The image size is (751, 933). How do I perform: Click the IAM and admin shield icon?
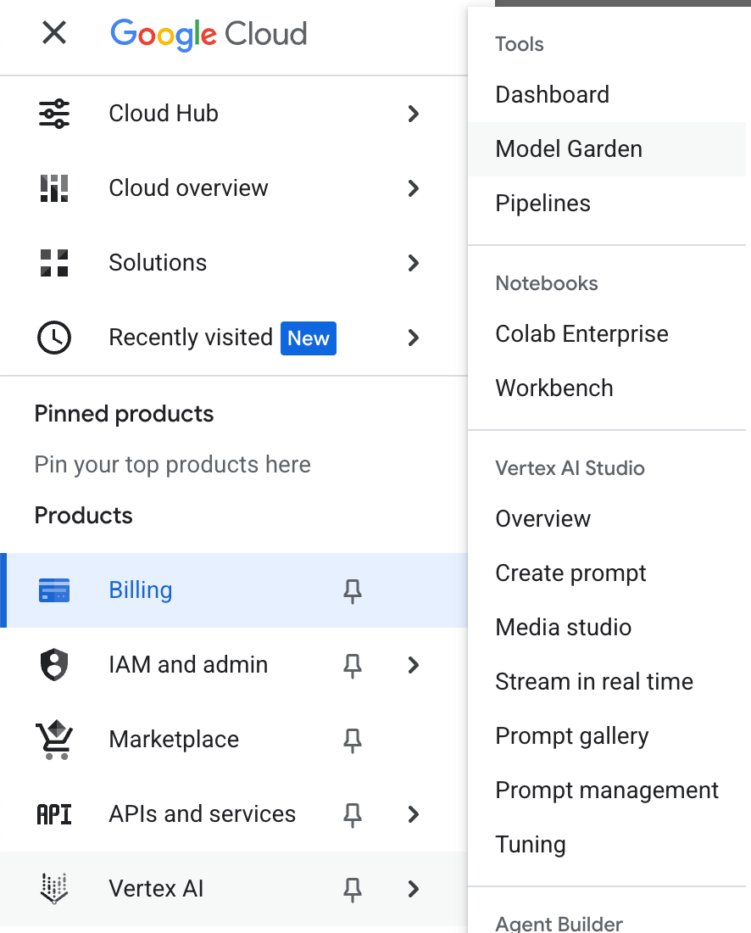[x=54, y=665]
